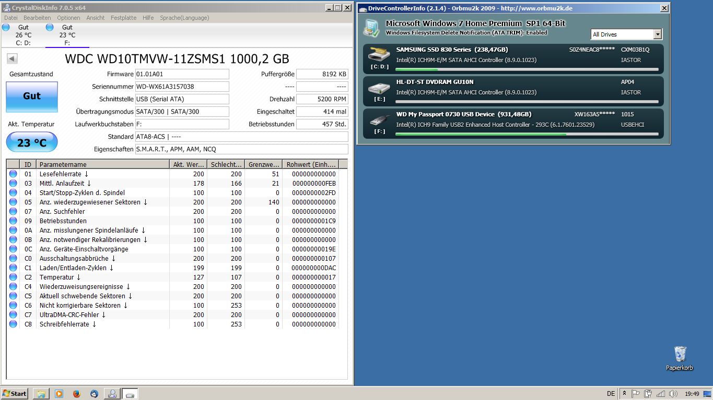Click the WD My Passport usage bar
This screenshot has height=400, width=713.
527,134
